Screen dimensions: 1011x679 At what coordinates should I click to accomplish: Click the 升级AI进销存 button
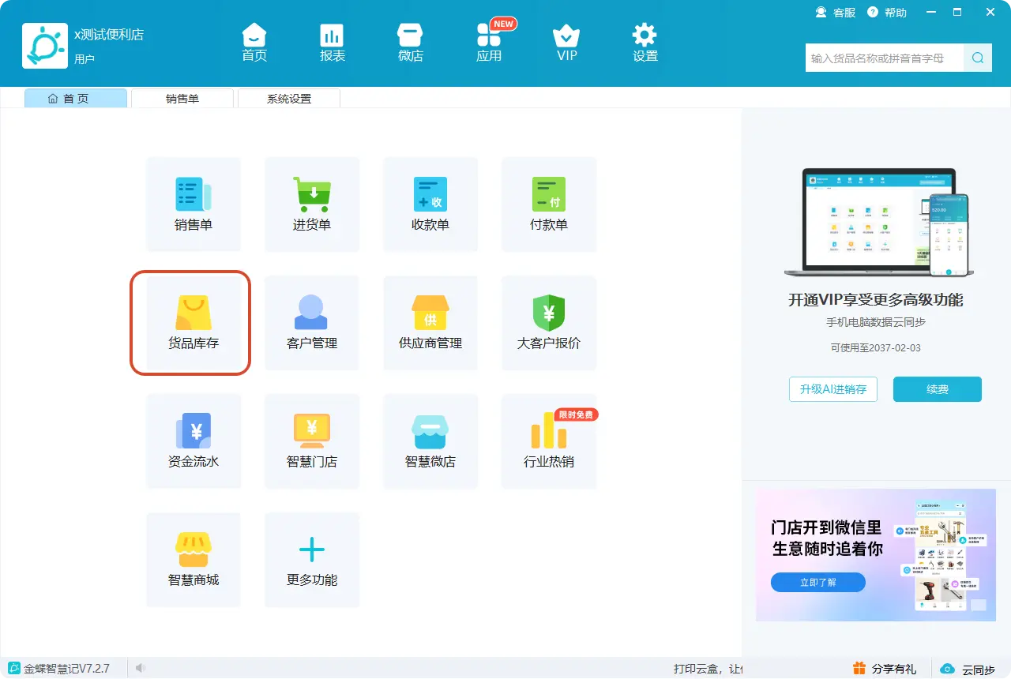[x=833, y=389]
